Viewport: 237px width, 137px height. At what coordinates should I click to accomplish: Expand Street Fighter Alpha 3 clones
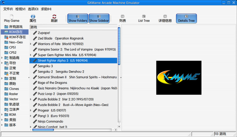[x=31, y=61]
